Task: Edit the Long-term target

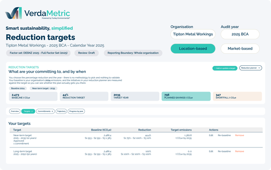Action: click(x=211, y=152)
